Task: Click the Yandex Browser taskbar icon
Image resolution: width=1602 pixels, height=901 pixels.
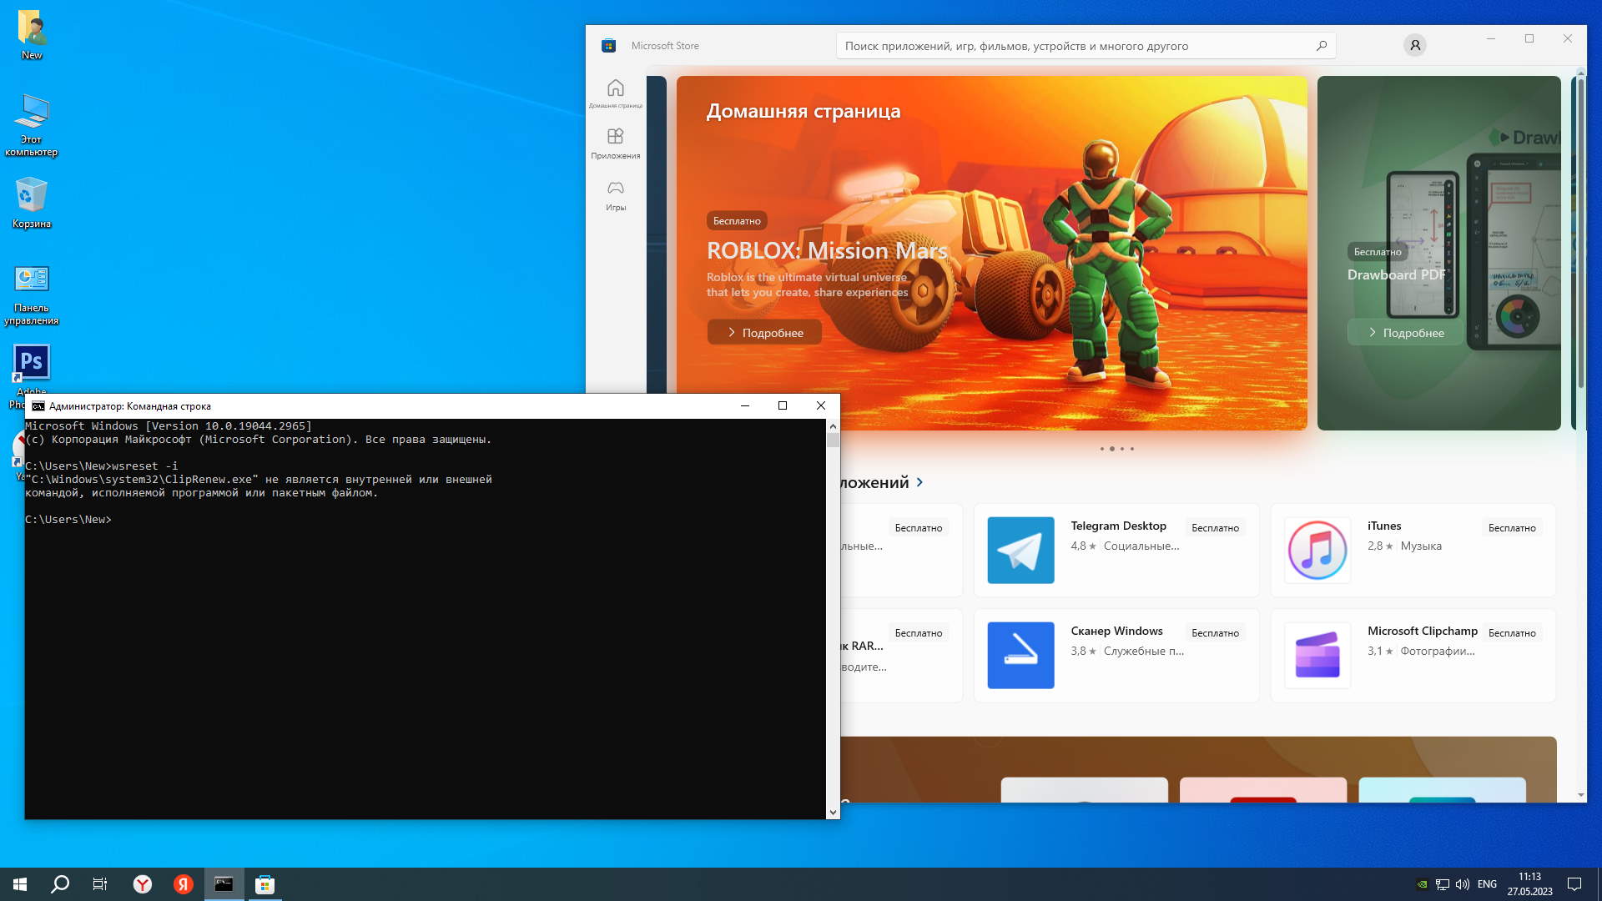Action: point(143,884)
